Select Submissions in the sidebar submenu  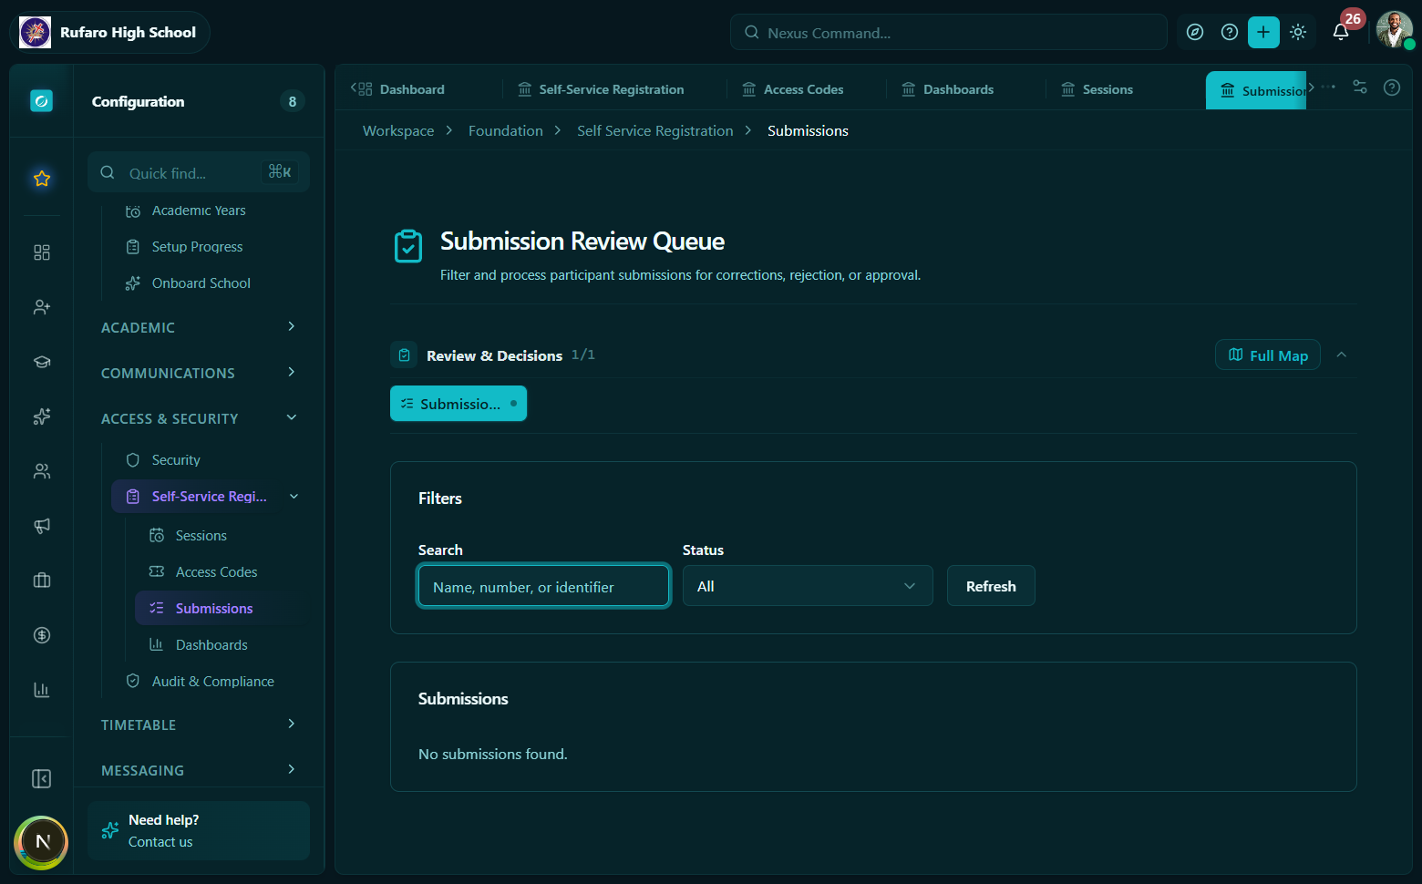214,609
